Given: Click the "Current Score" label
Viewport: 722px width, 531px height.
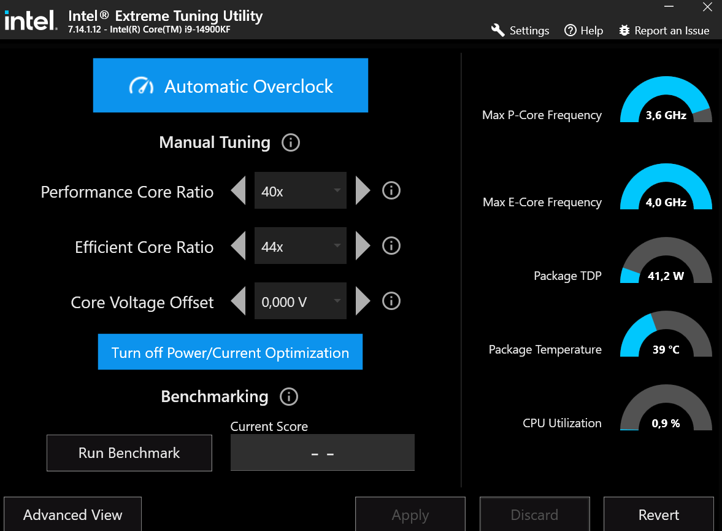Looking at the screenshot, I should [269, 427].
